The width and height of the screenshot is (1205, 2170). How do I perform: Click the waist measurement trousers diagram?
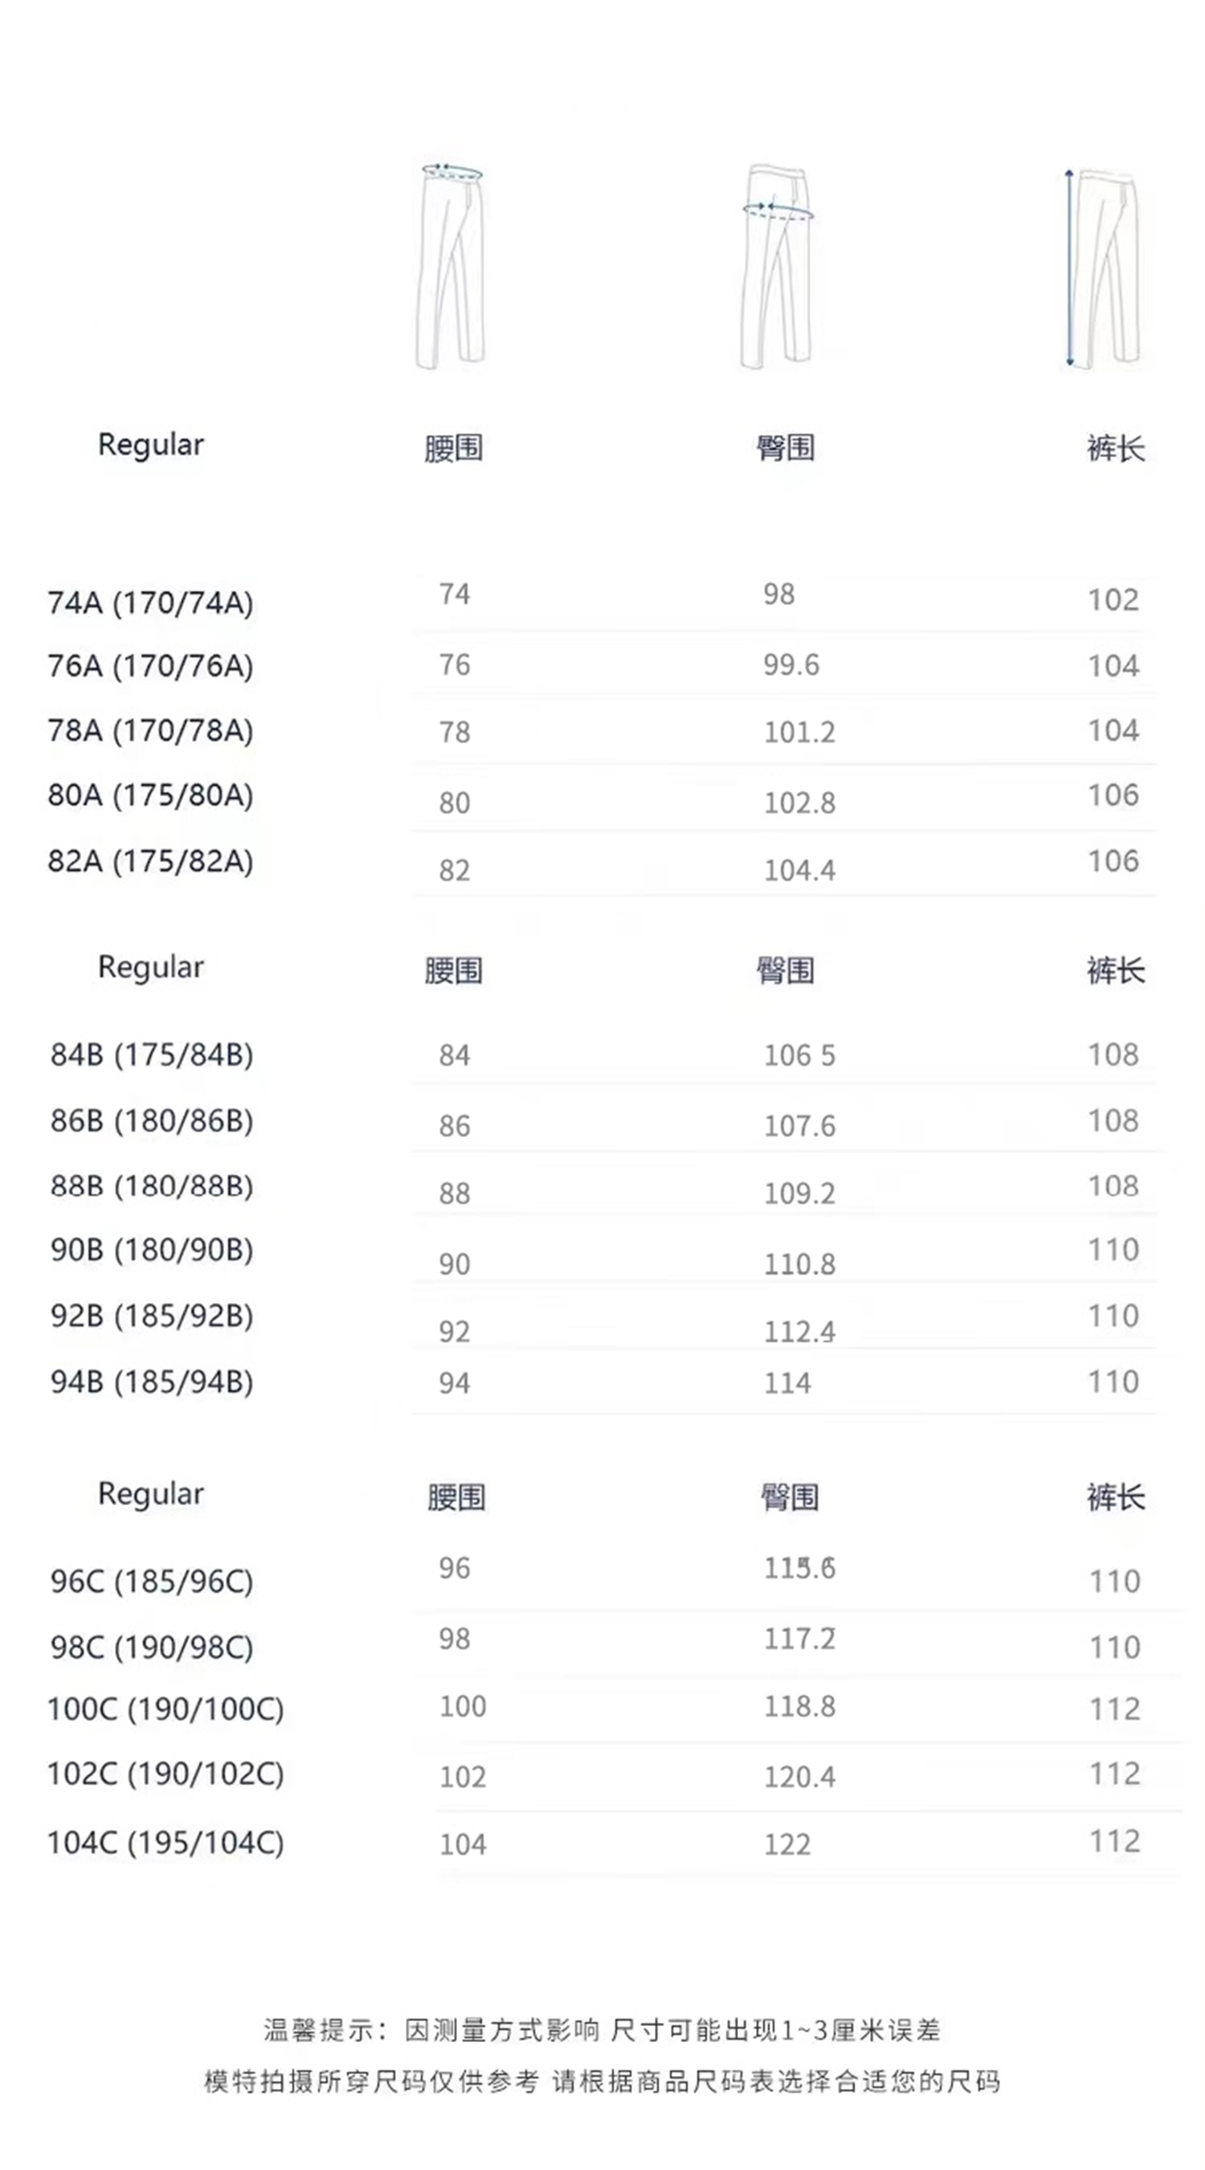coord(452,266)
